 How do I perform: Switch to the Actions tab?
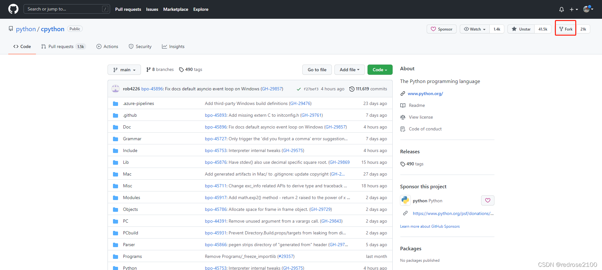point(107,46)
